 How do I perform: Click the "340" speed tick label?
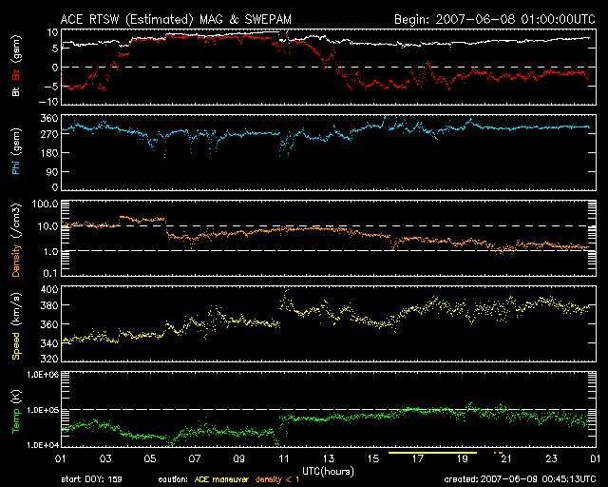[49, 343]
